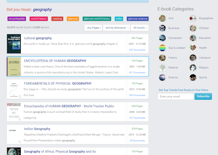The image size is (218, 155).
Task: Click the Business category label
Action: point(174,28)
